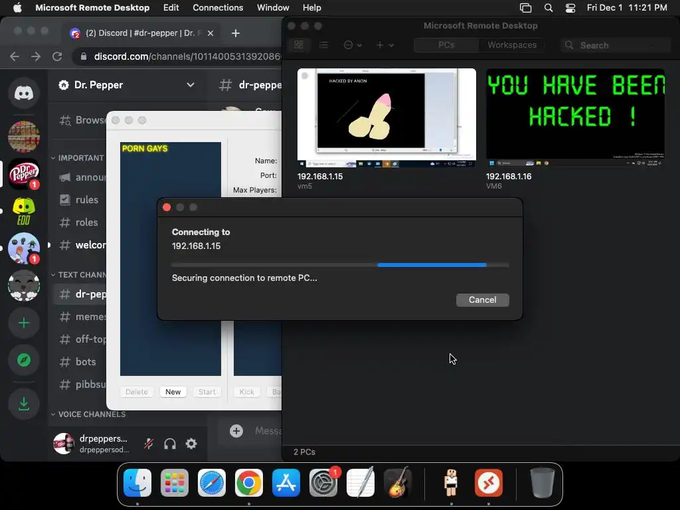Open Microsoft Remote Desktop from the Dock
680x510 pixels.
point(489,482)
